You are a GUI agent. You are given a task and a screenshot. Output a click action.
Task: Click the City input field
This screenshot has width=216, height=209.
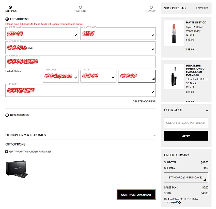[98, 76]
